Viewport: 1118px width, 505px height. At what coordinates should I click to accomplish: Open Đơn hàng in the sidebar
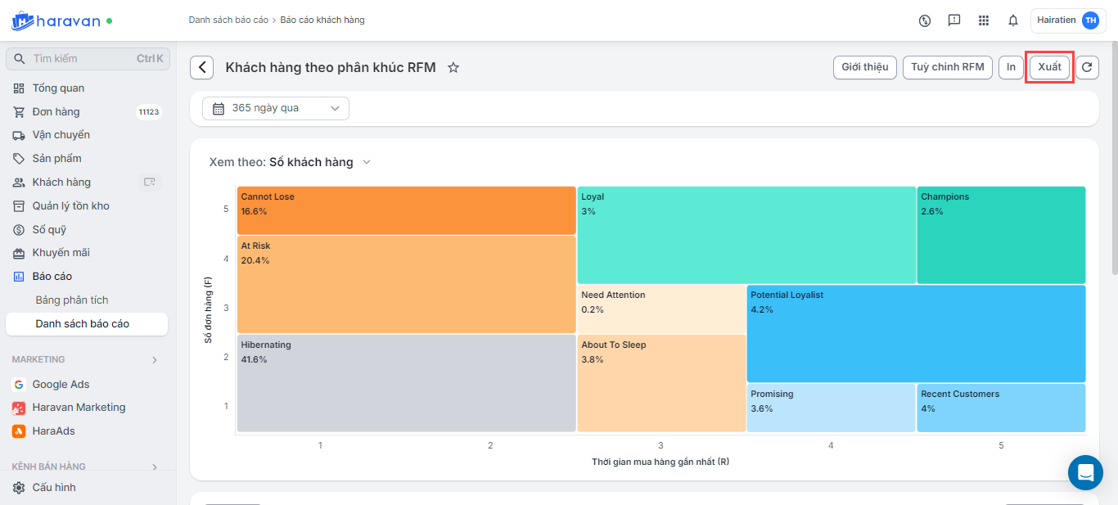[56, 112]
